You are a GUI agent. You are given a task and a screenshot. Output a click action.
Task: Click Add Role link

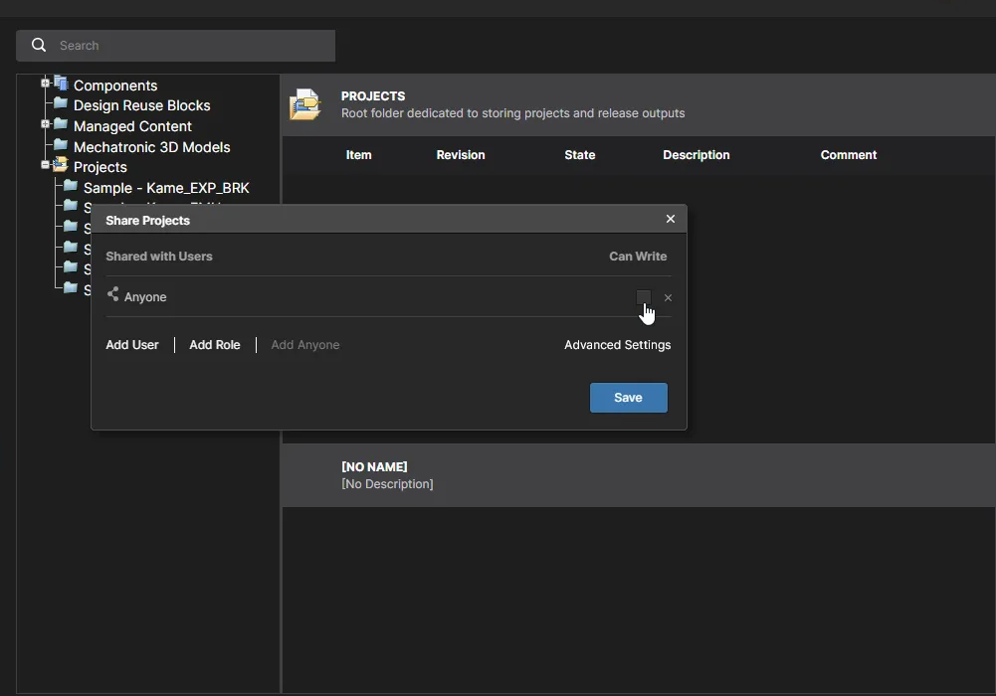[x=215, y=345]
